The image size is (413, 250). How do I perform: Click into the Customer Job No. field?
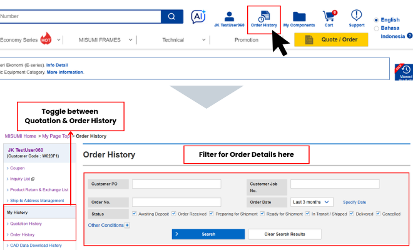pyautogui.click(x=335, y=184)
